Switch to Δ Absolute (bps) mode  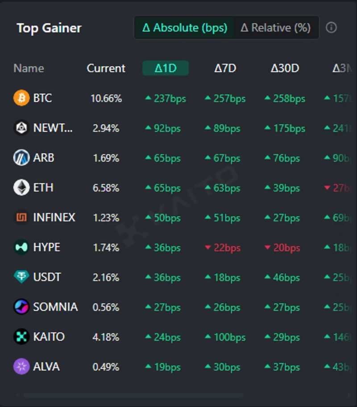point(184,28)
